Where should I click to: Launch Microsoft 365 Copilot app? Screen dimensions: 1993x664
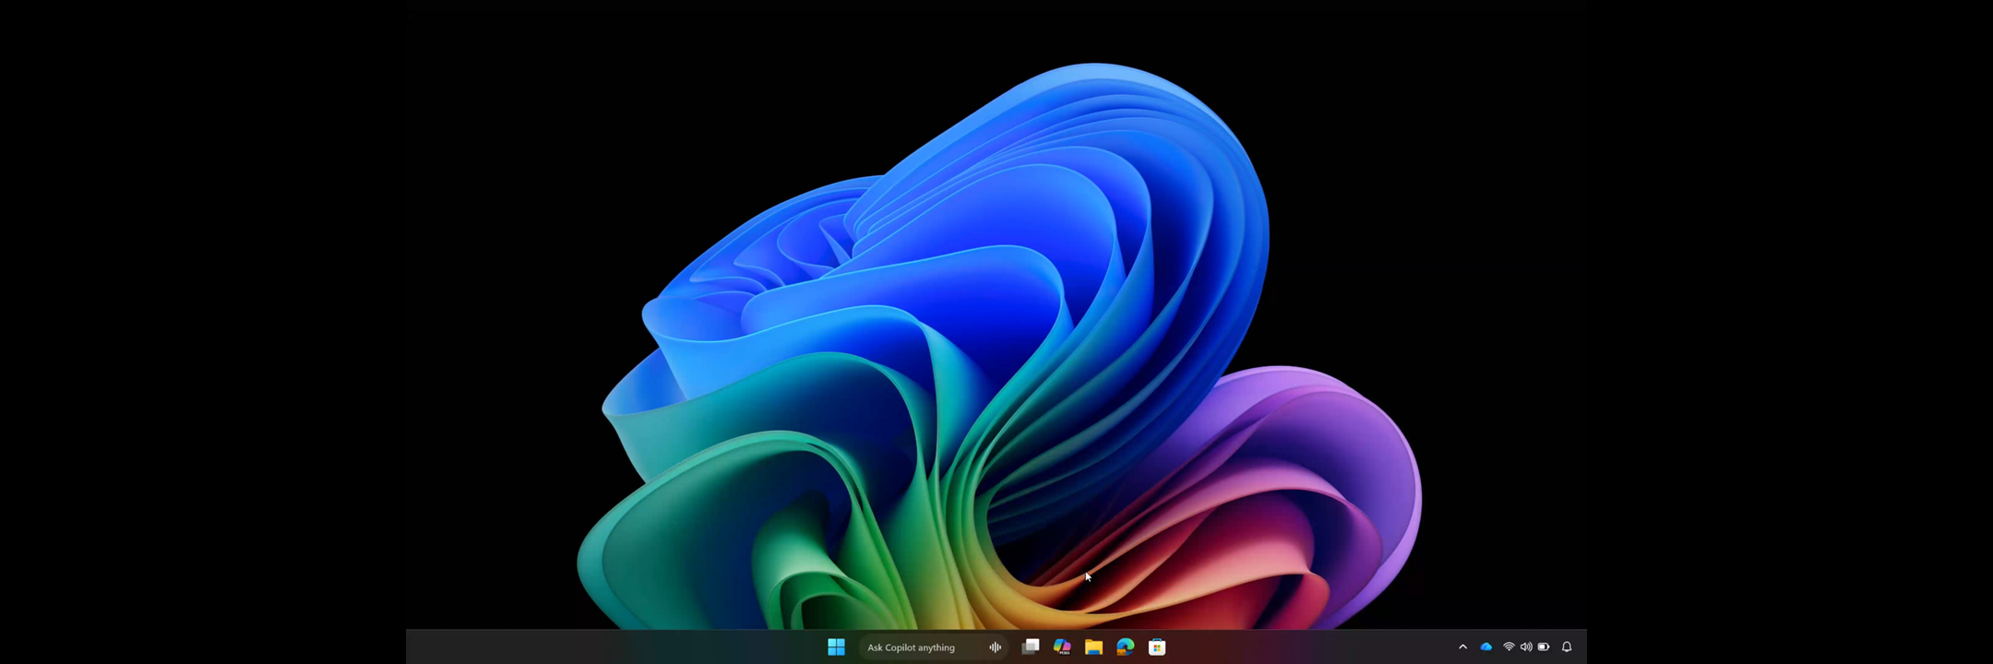click(1062, 647)
